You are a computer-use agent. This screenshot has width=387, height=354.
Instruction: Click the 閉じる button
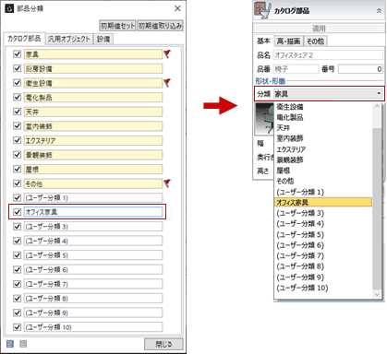[163, 344]
